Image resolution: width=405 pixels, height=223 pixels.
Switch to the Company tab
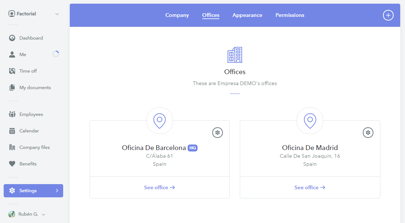[x=177, y=15]
